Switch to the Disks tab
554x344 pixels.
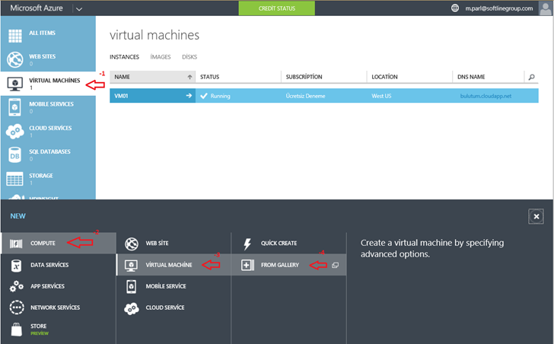(x=189, y=57)
